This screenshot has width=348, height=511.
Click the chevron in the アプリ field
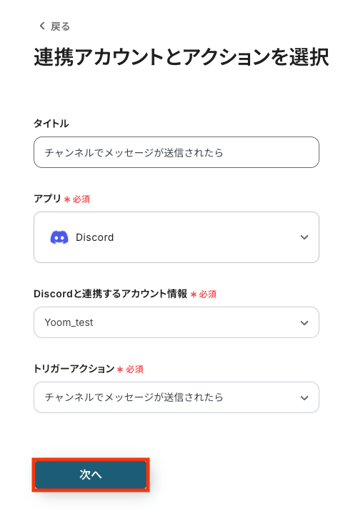click(304, 237)
